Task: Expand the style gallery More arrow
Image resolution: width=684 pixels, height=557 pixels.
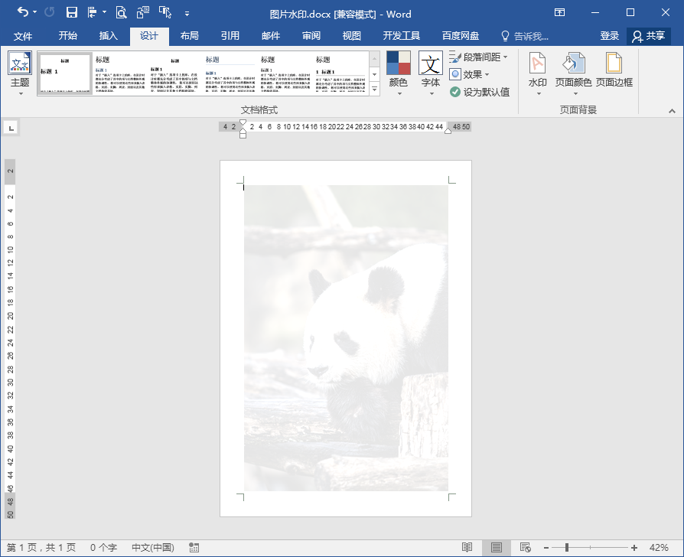Action: pyautogui.click(x=375, y=89)
